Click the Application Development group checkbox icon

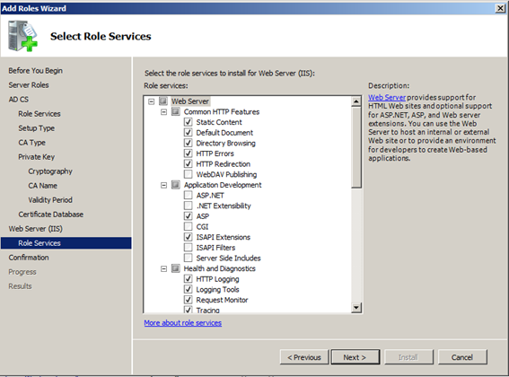(x=176, y=185)
